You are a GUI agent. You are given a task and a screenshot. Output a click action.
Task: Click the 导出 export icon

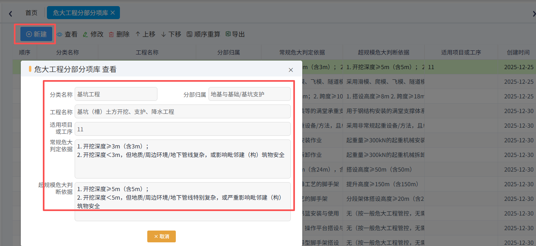(x=228, y=34)
